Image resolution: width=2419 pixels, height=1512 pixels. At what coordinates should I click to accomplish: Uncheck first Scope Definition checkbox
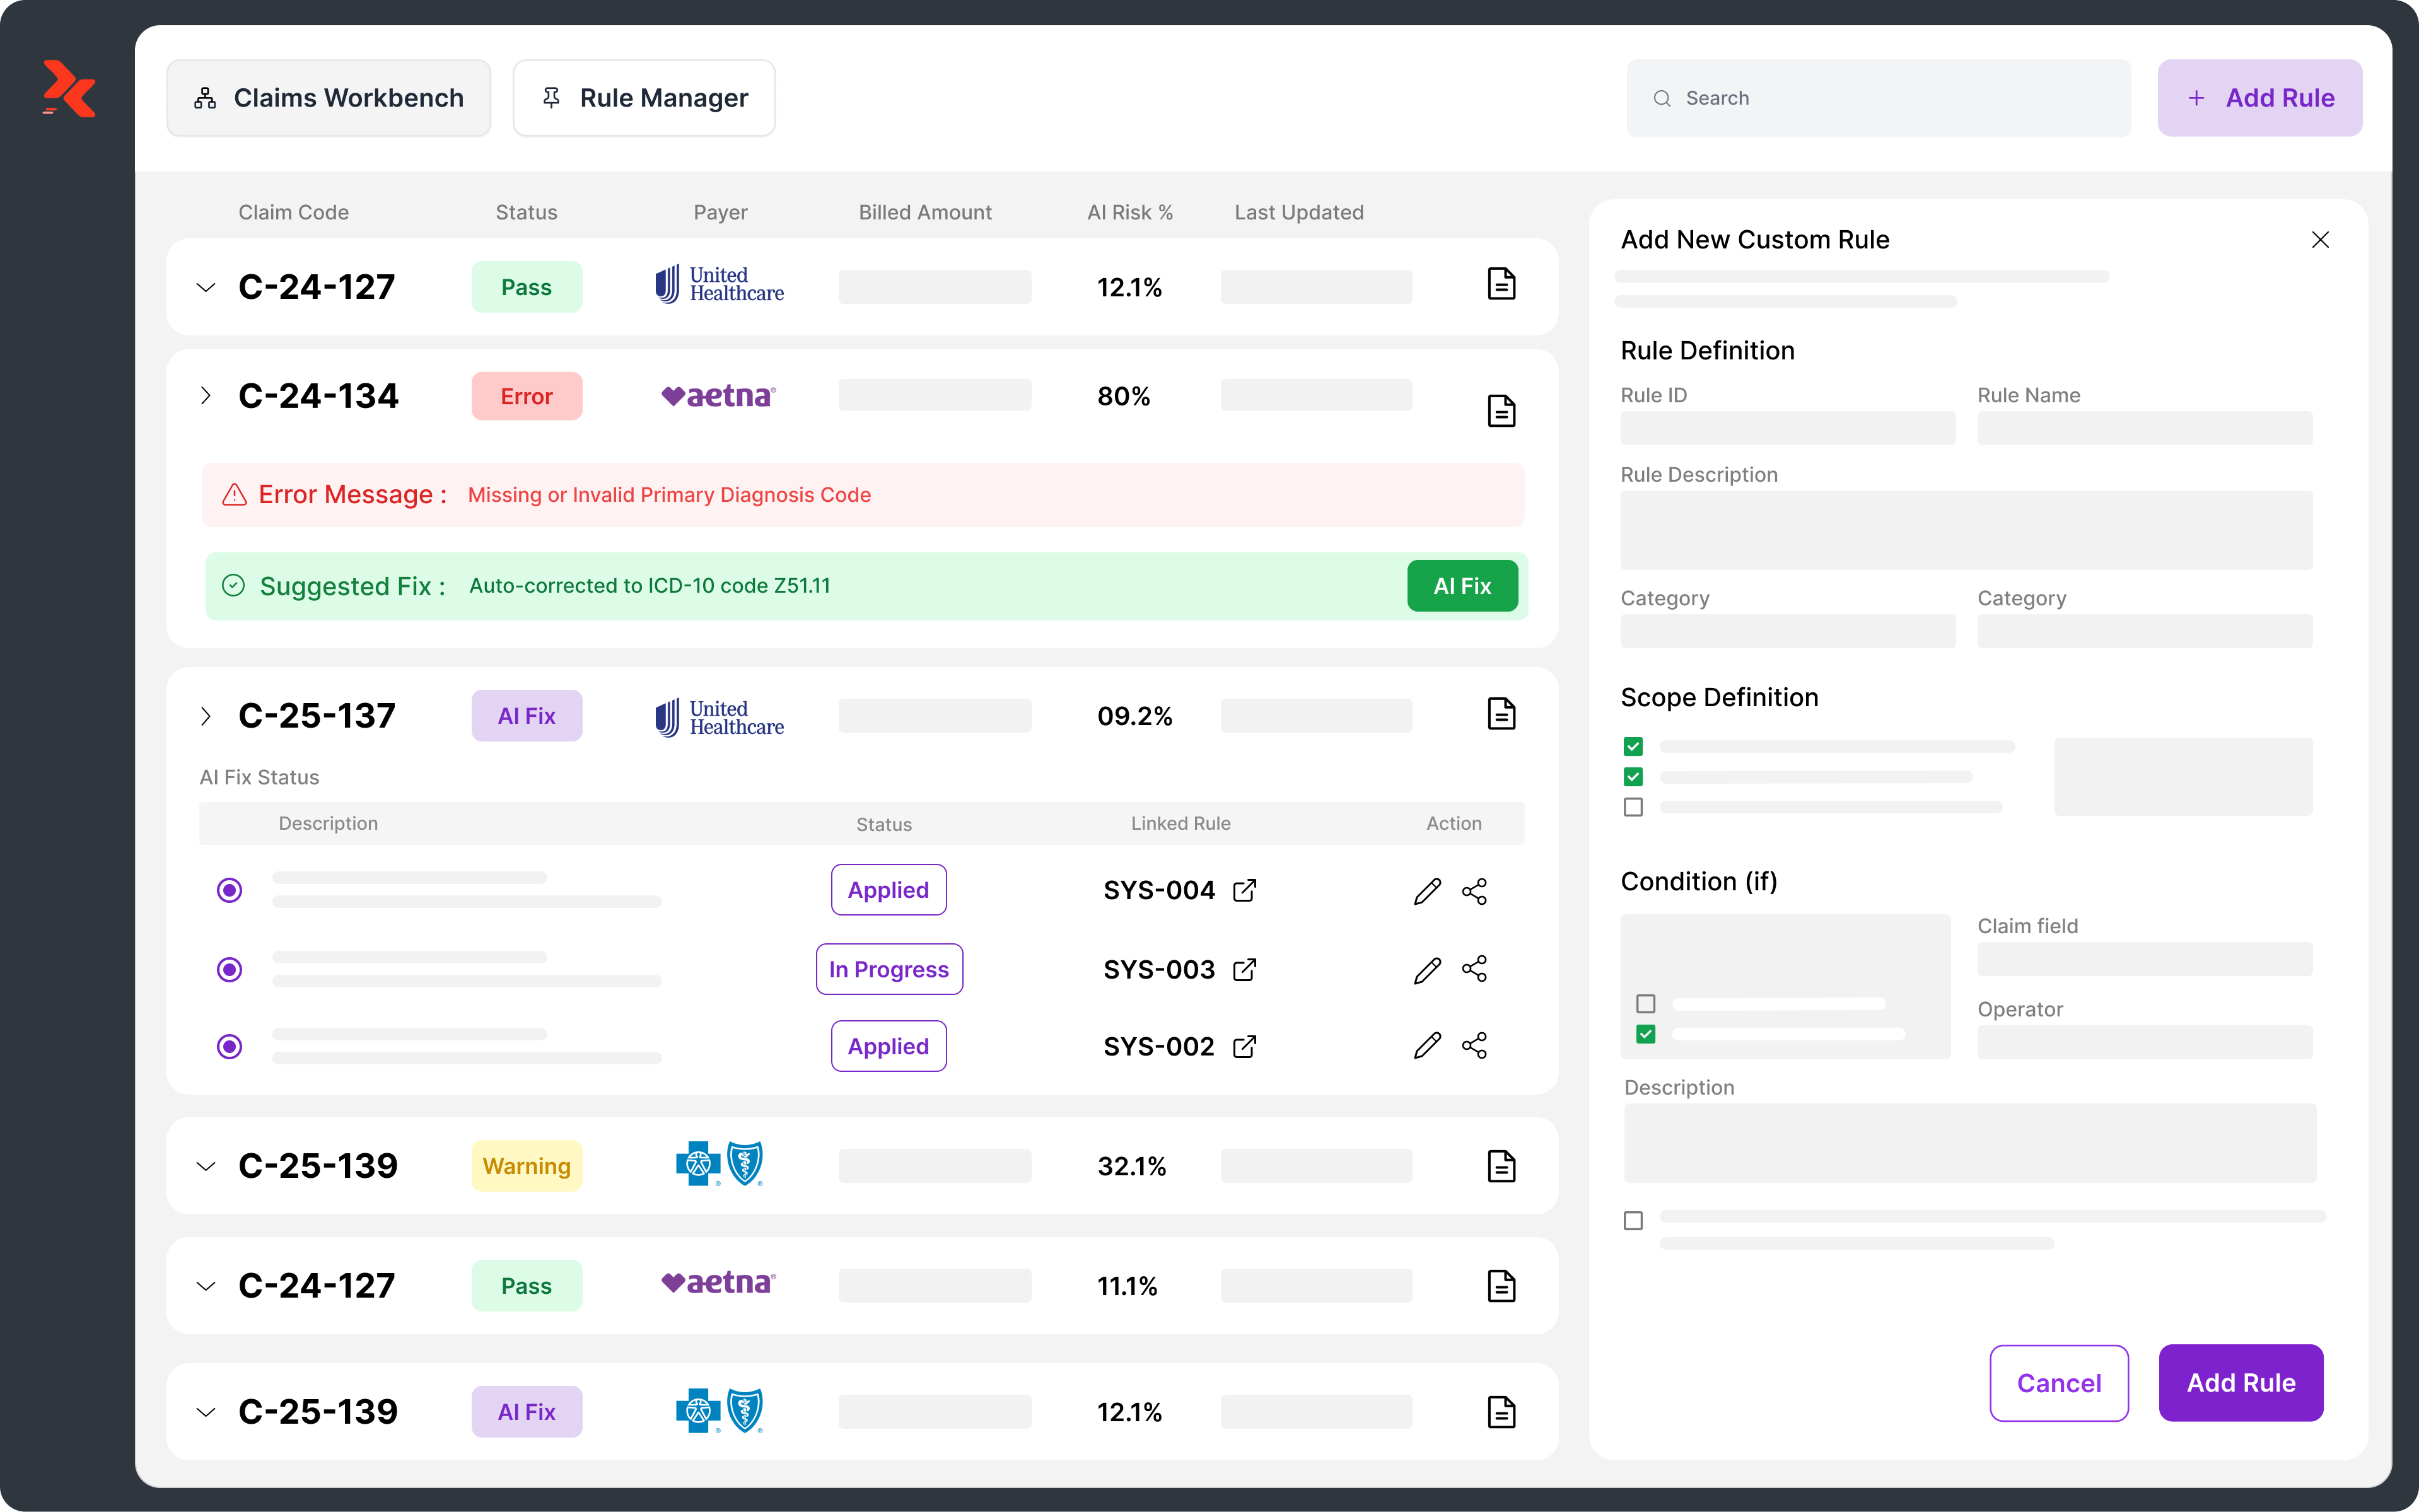pyautogui.click(x=1633, y=747)
